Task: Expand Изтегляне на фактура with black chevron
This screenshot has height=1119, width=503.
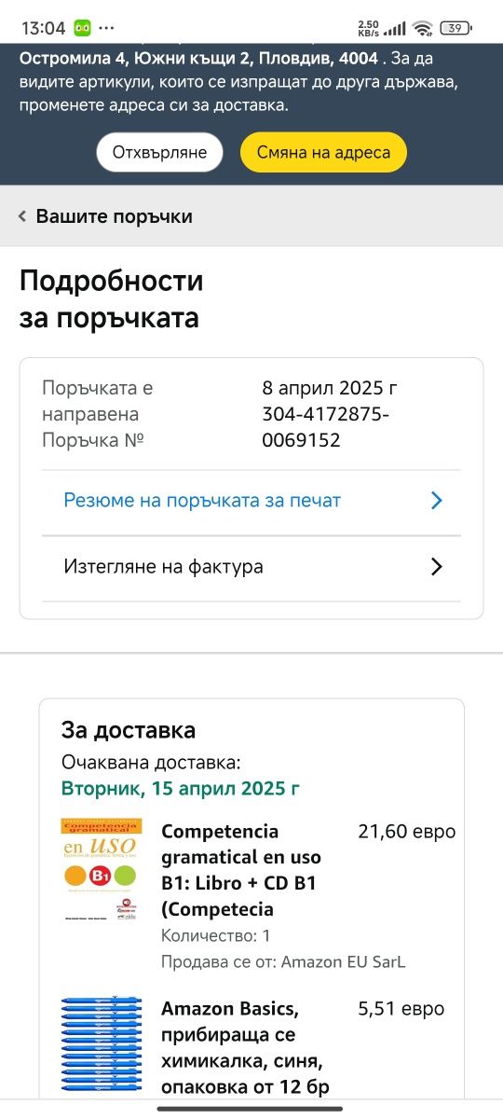Action: 436,566
